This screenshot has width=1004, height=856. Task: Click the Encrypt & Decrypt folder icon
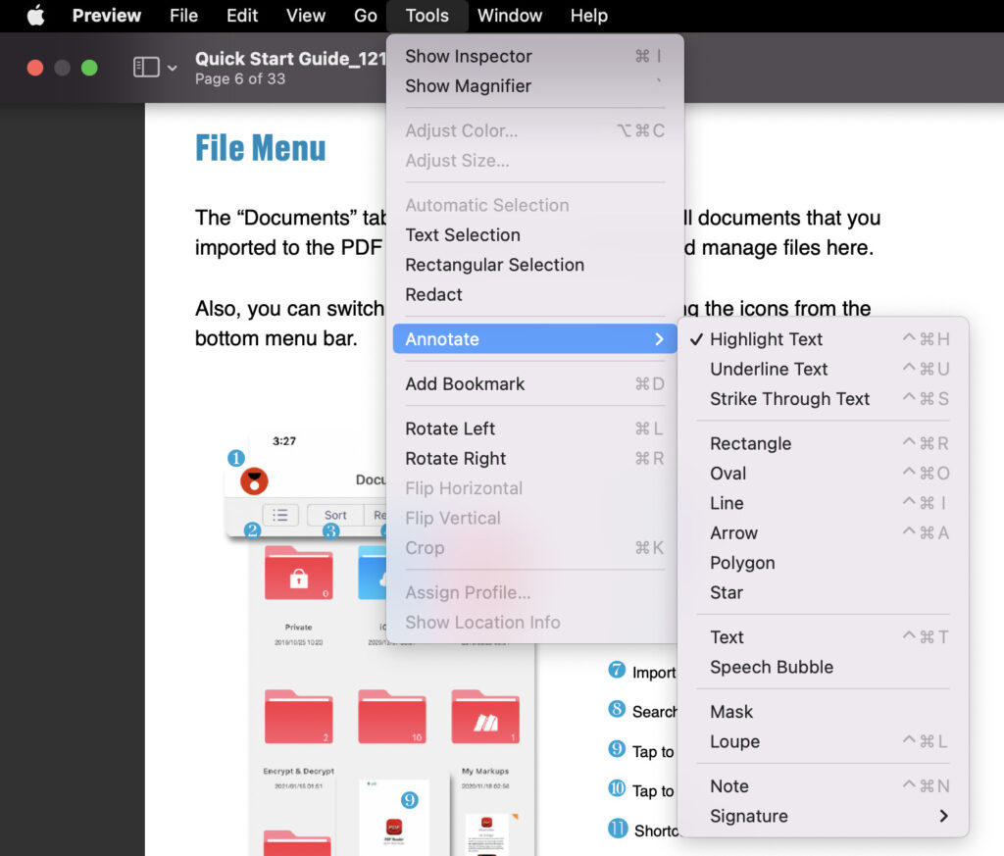point(298,717)
